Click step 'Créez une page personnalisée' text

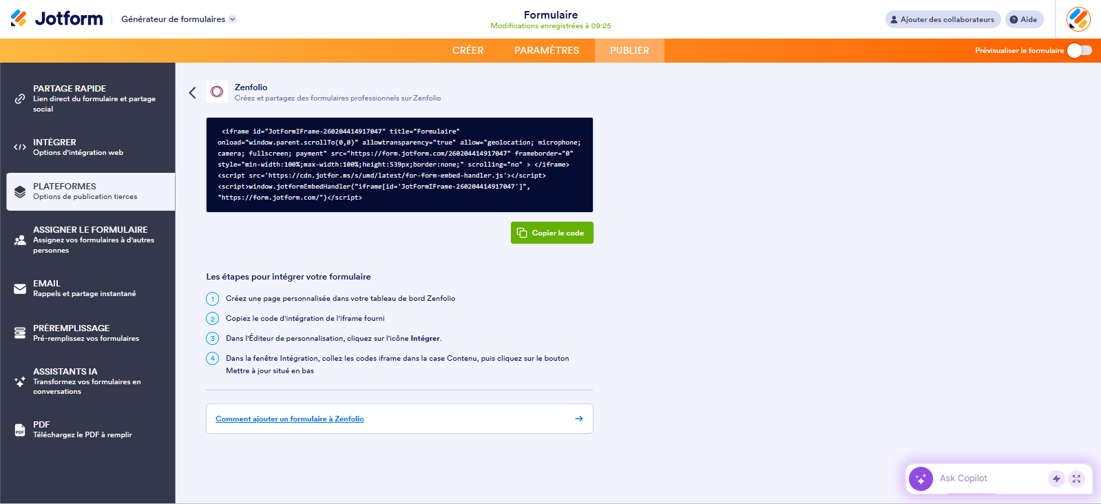(x=340, y=299)
